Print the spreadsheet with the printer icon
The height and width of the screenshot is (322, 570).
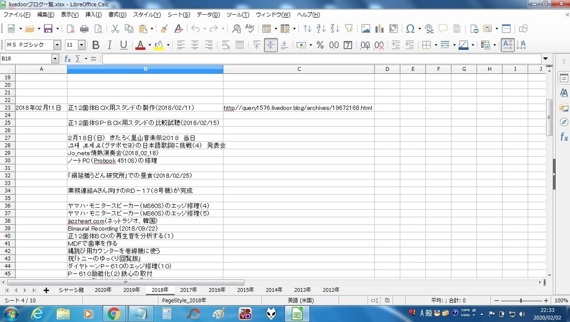(84, 29)
